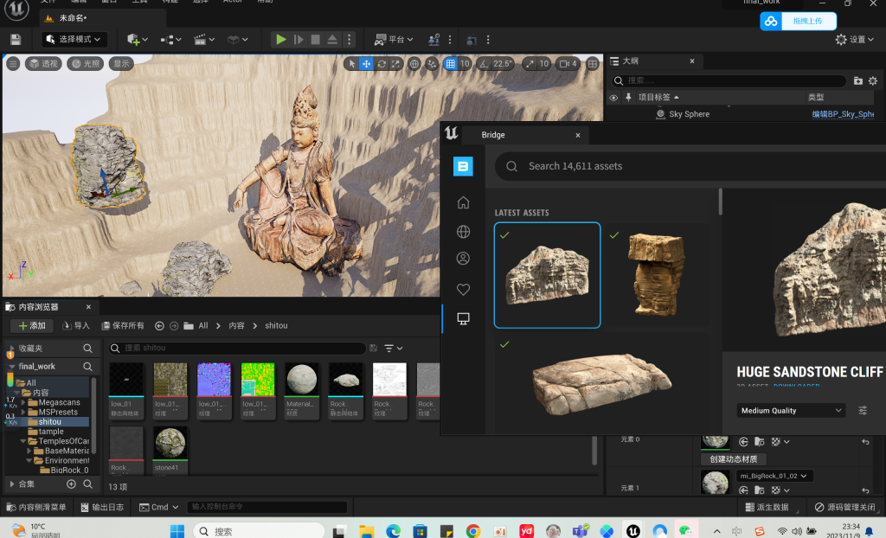Screen dimensions: 886x538
Task: Click the Eject from player button
Action: point(332,40)
